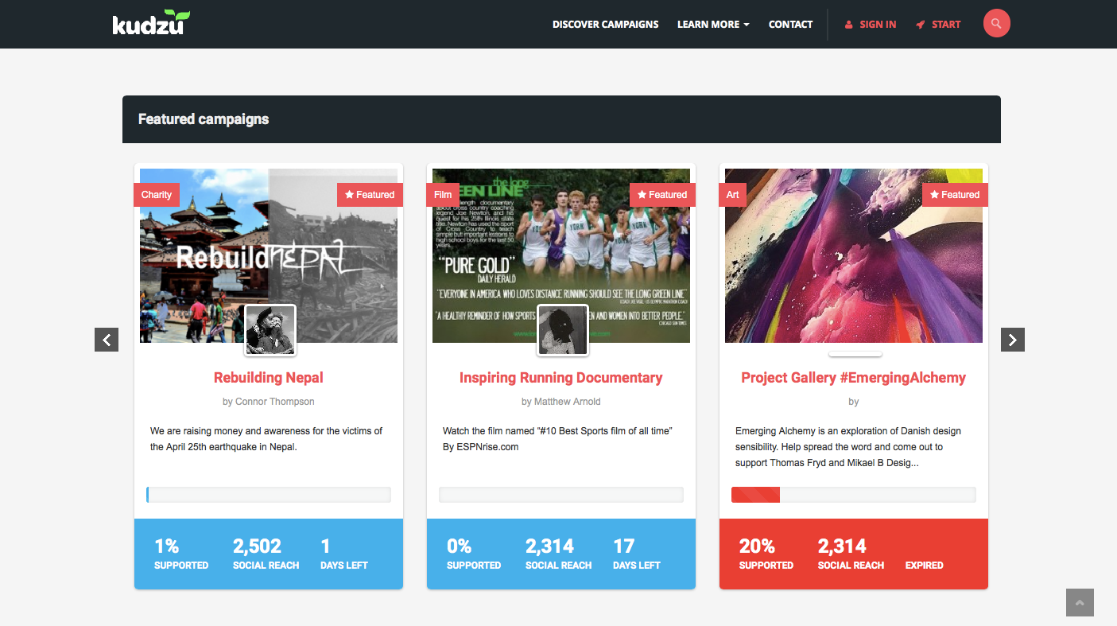Click '2,502 SOCIAL REACH' stat
The image size is (1117, 626).
point(266,554)
